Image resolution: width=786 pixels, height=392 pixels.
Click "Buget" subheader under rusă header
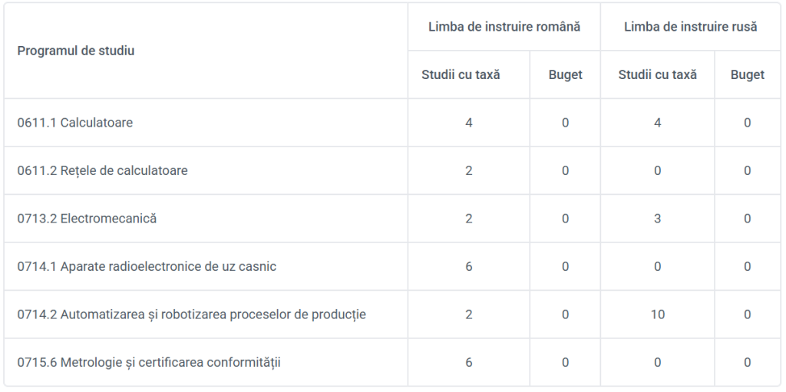click(x=747, y=75)
